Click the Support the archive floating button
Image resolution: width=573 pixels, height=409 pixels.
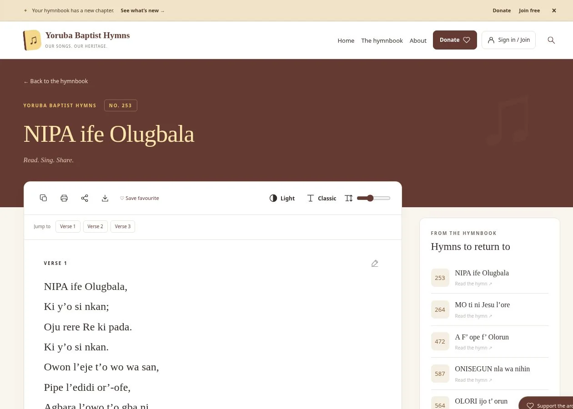[546, 404]
